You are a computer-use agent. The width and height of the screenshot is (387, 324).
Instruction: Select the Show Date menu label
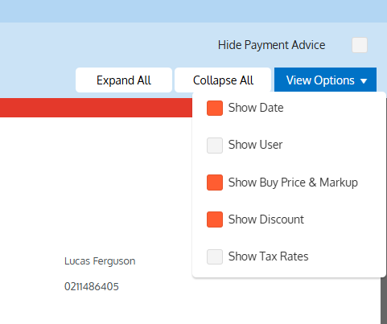tap(256, 108)
